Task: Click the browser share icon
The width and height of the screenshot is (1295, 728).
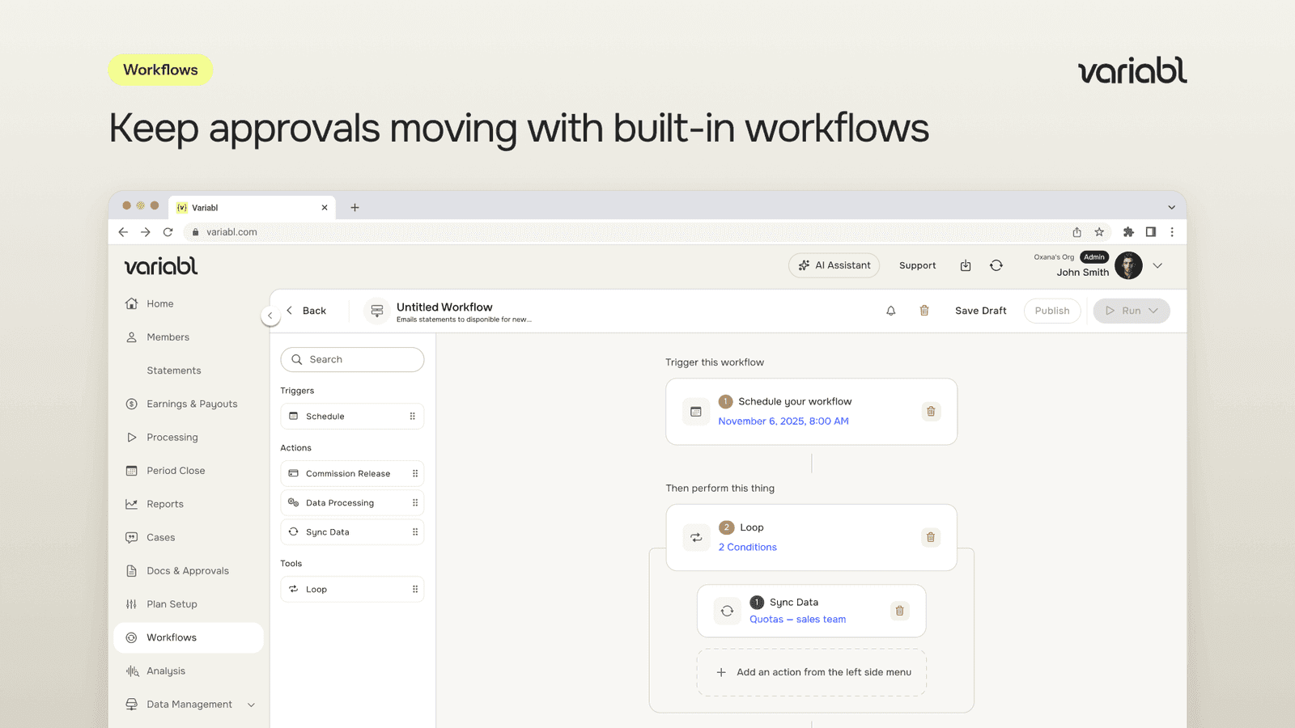Action: tap(1077, 232)
